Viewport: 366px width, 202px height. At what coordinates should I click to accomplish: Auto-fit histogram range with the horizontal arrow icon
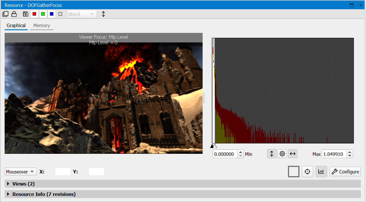coord(292,154)
